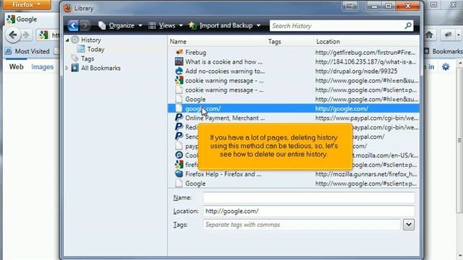
Task: Click the Firefox logo in Library titlebar
Action: pos(67,8)
